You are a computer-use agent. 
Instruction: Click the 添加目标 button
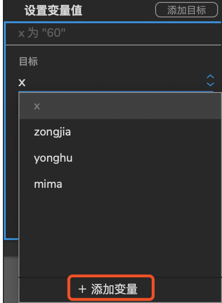187,10
